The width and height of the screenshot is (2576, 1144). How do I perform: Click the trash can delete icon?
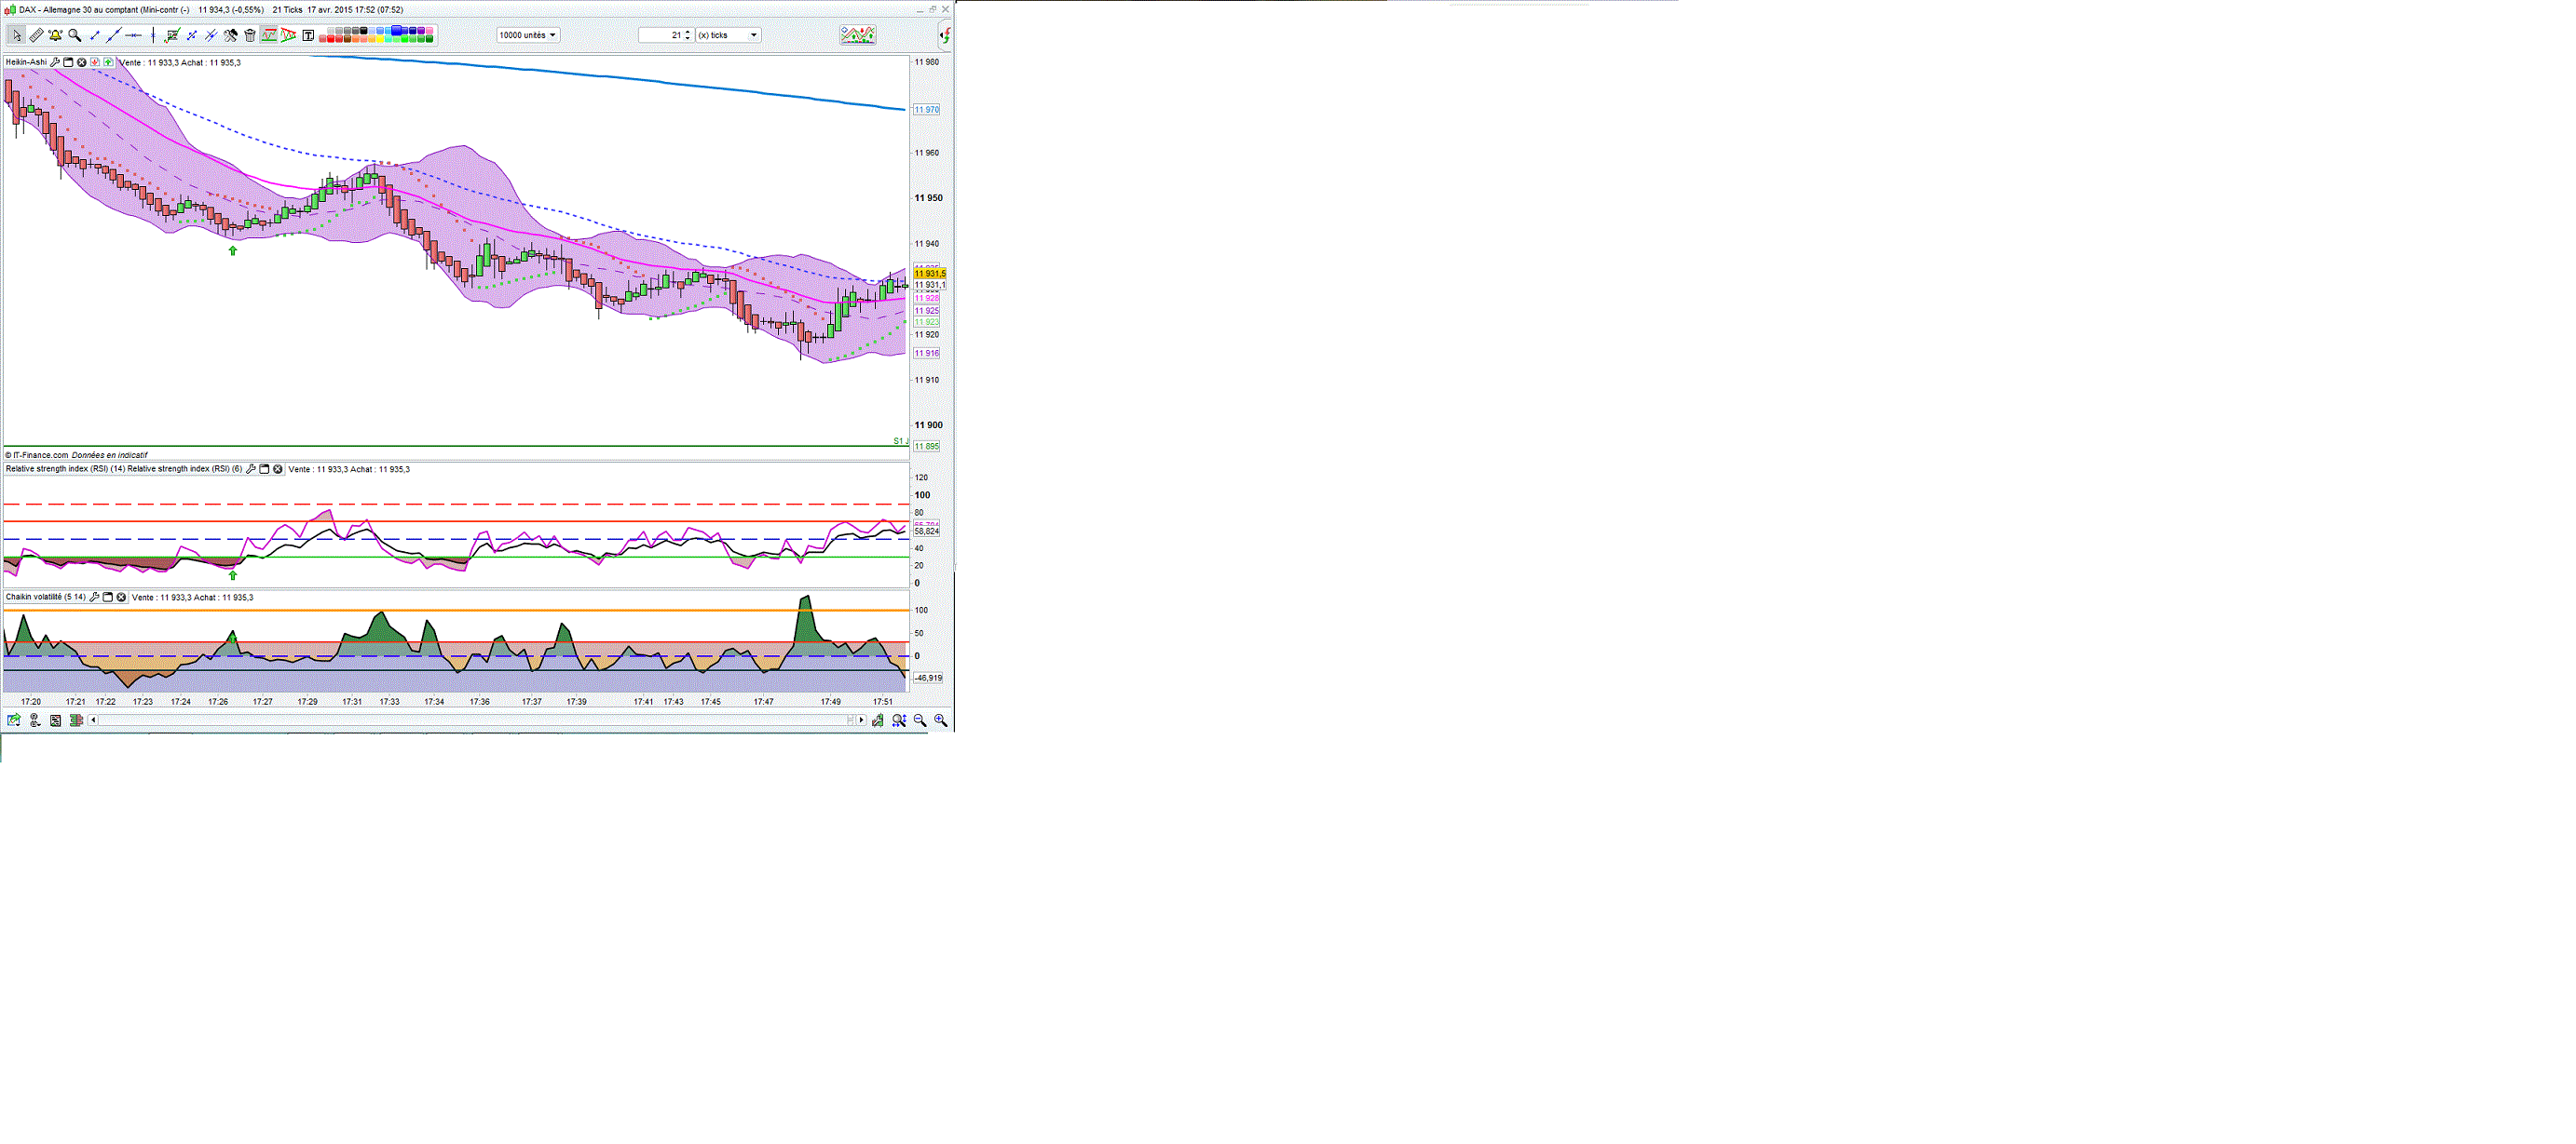pos(250,36)
